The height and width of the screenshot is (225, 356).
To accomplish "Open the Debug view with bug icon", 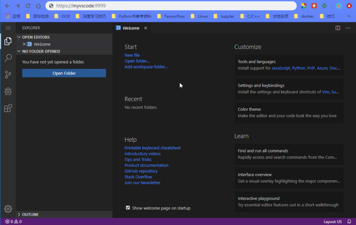I will 8,91.
